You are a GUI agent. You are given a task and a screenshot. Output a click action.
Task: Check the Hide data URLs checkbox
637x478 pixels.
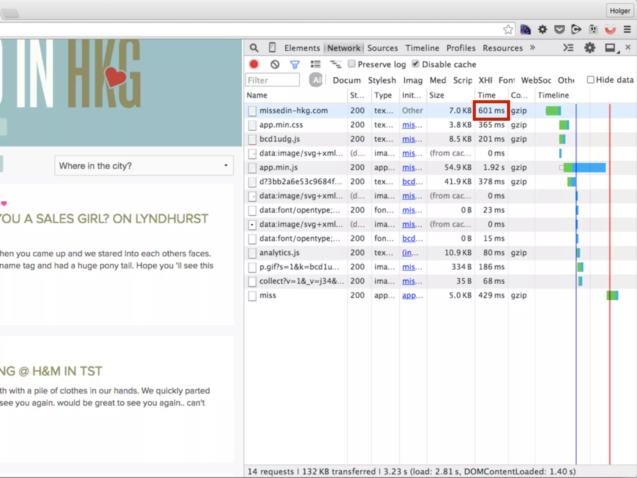tap(590, 80)
